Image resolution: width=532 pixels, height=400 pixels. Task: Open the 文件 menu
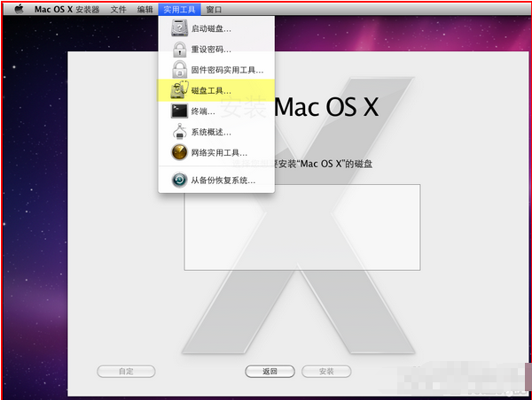coord(118,10)
